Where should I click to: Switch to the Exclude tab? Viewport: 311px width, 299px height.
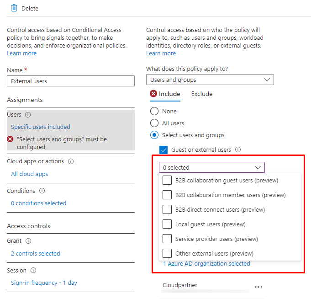click(202, 94)
